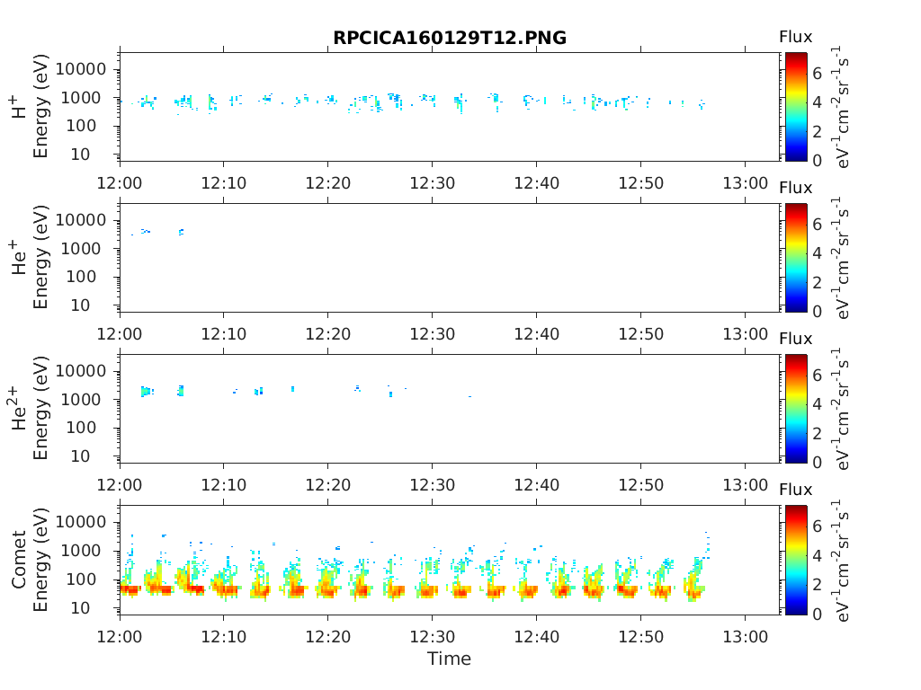Click the Time x-axis label
This screenshot has height=690, width=921.
[450, 659]
